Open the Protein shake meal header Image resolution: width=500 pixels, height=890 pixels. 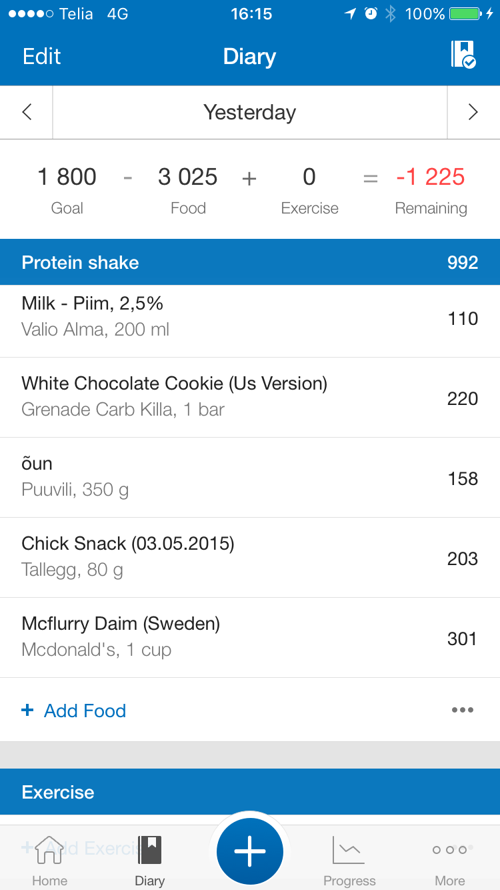(x=250, y=262)
